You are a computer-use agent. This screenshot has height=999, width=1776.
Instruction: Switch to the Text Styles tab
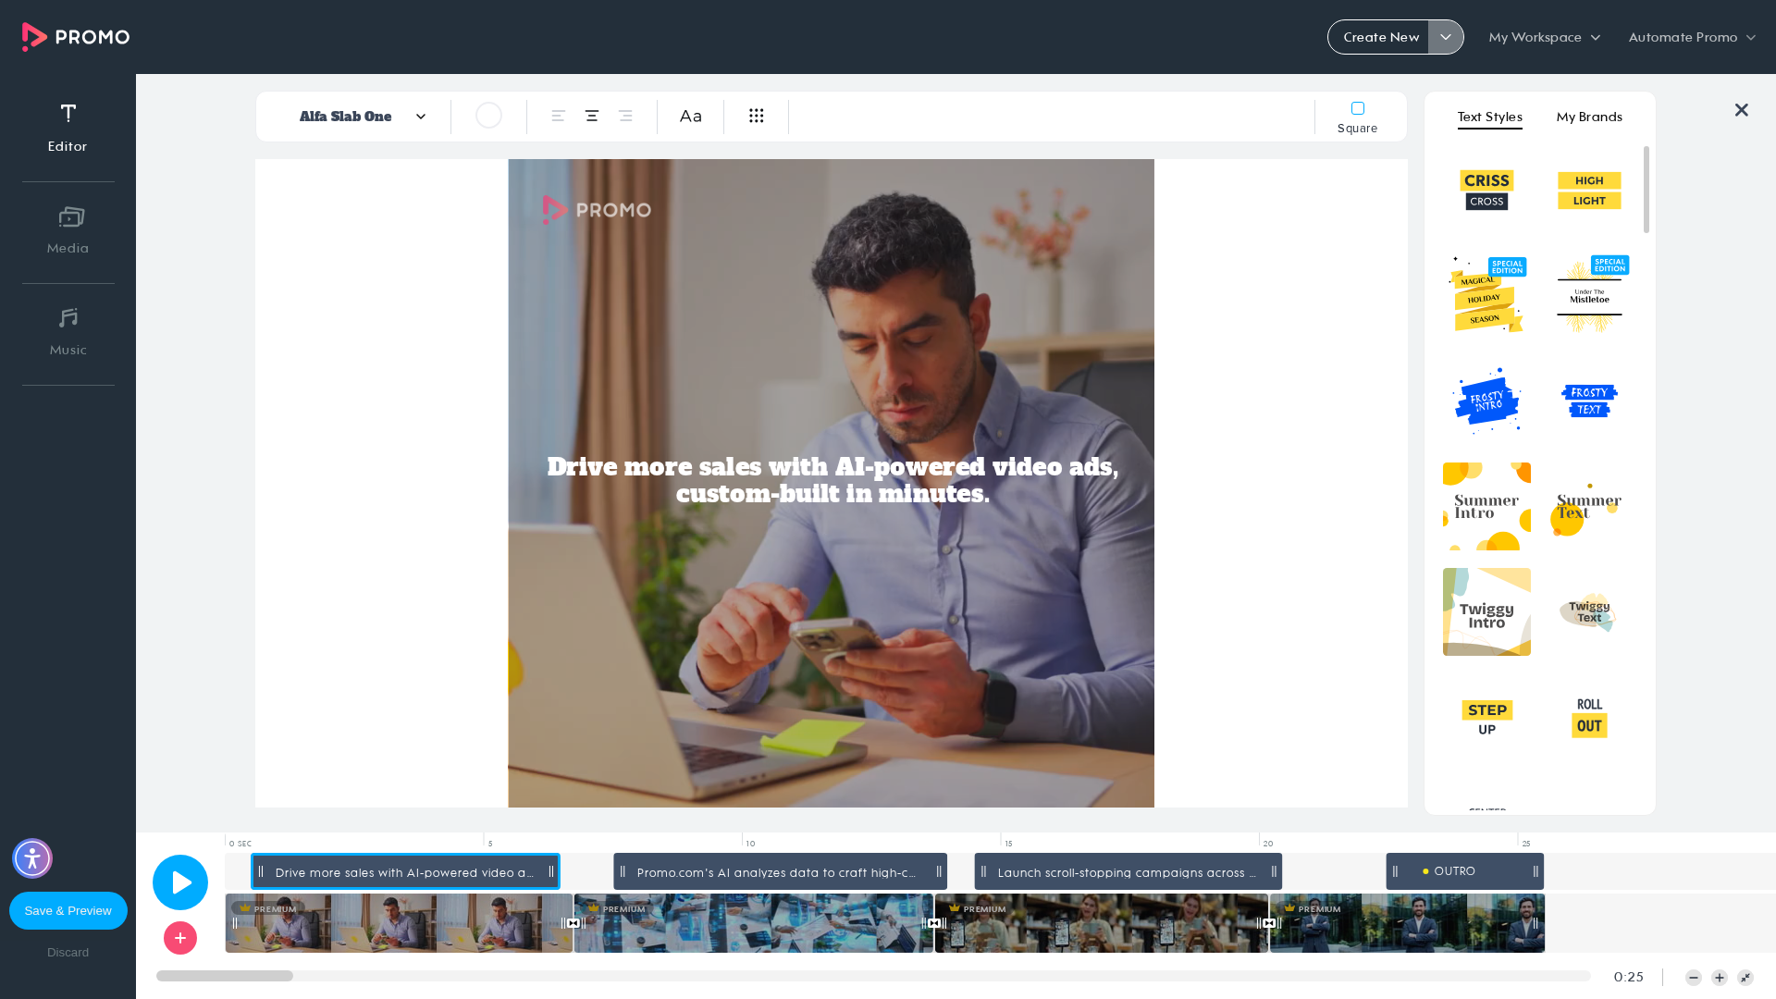1490,117
